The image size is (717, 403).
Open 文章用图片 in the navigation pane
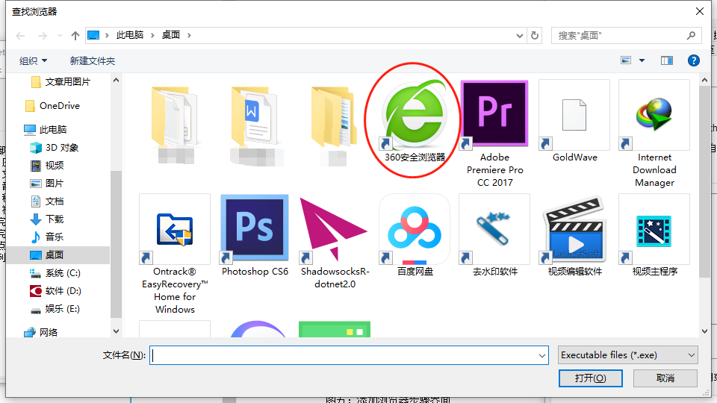click(x=60, y=82)
